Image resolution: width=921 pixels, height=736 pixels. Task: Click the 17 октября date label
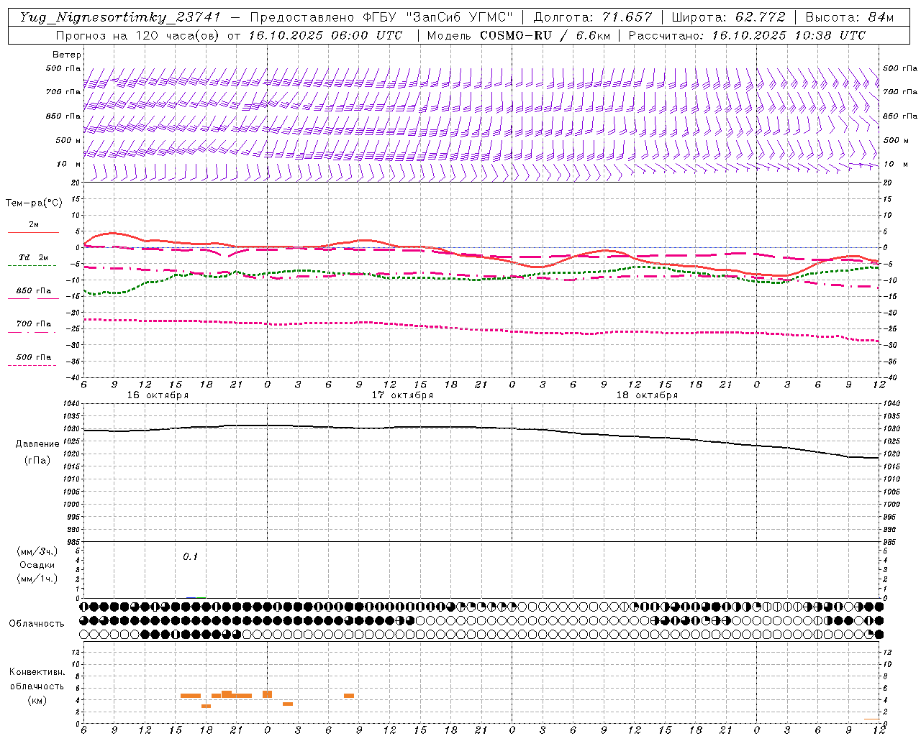tap(402, 395)
